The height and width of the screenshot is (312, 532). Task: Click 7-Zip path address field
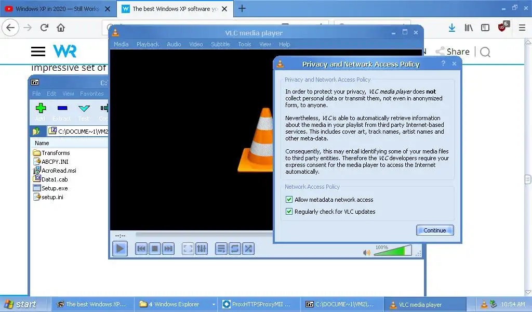78,132
